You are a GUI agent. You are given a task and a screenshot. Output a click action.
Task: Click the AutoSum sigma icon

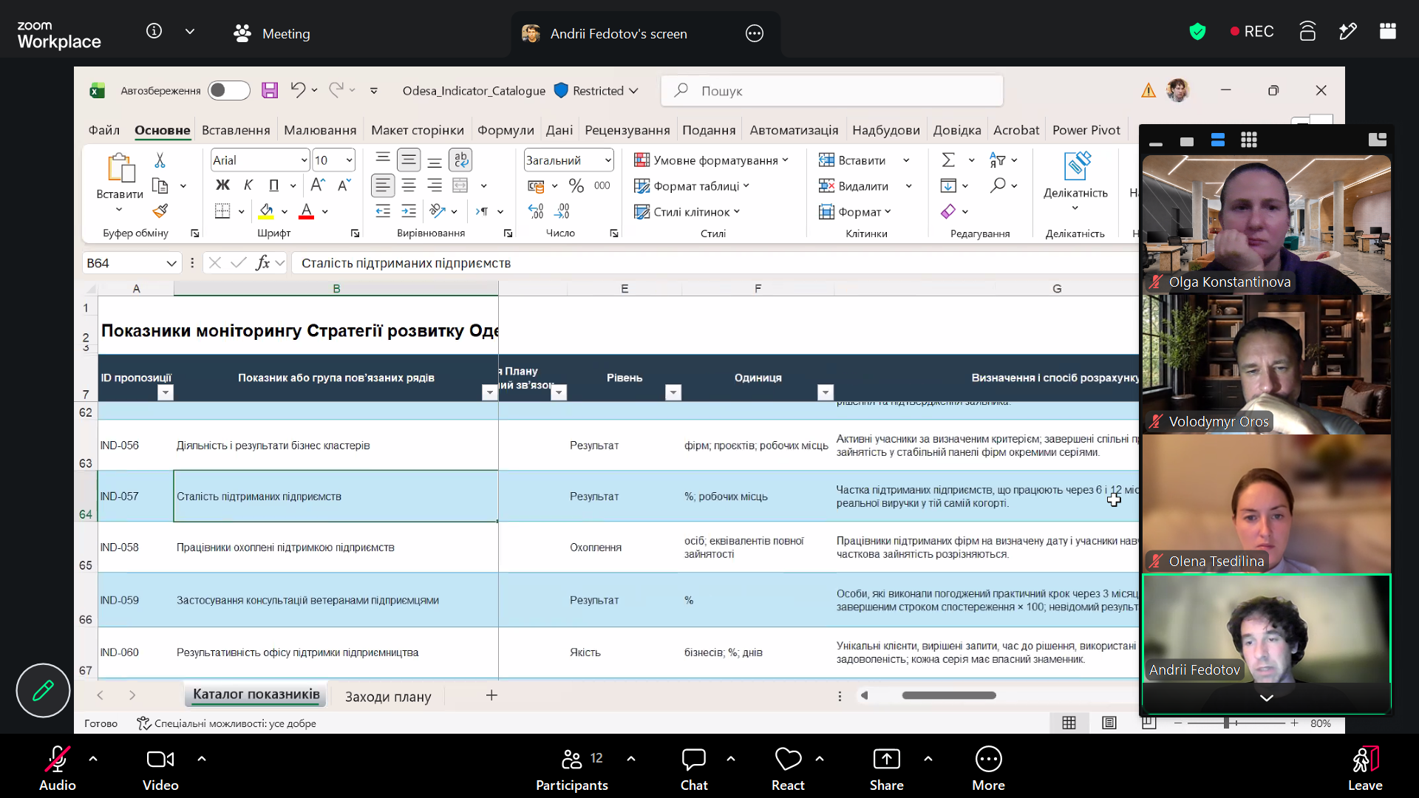tap(949, 160)
